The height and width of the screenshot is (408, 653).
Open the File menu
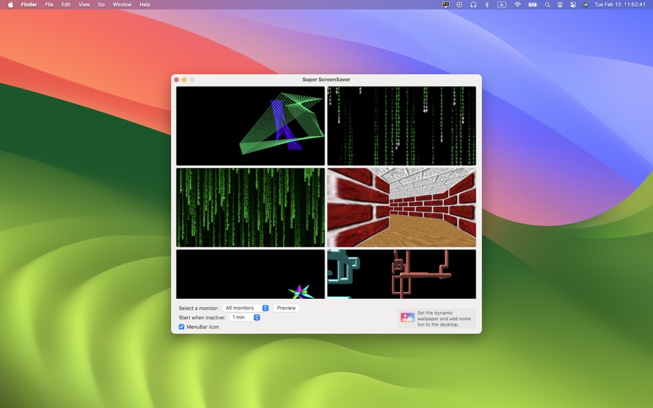coord(49,5)
